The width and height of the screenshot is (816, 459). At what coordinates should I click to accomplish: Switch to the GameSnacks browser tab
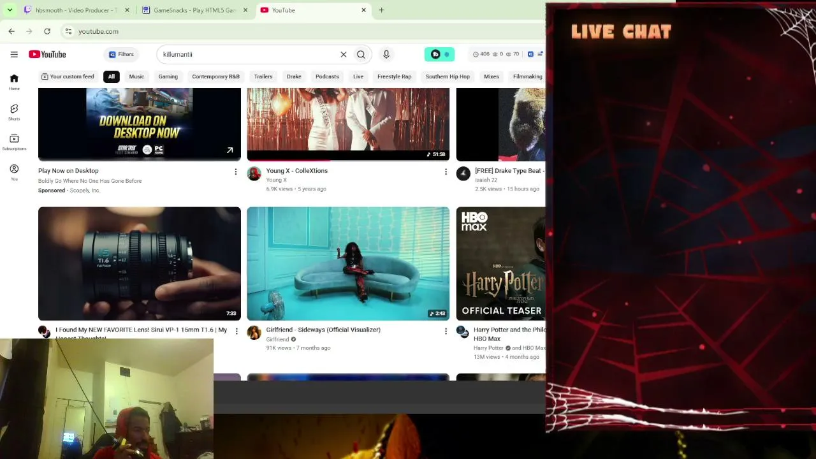coord(195,10)
